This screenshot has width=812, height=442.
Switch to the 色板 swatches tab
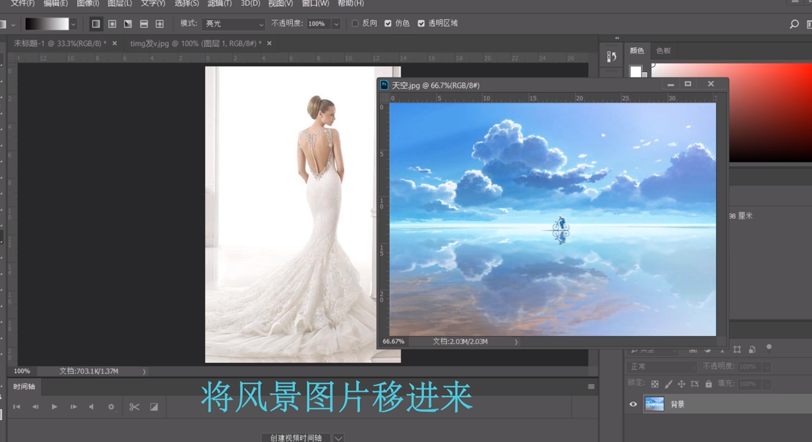pyautogui.click(x=663, y=50)
